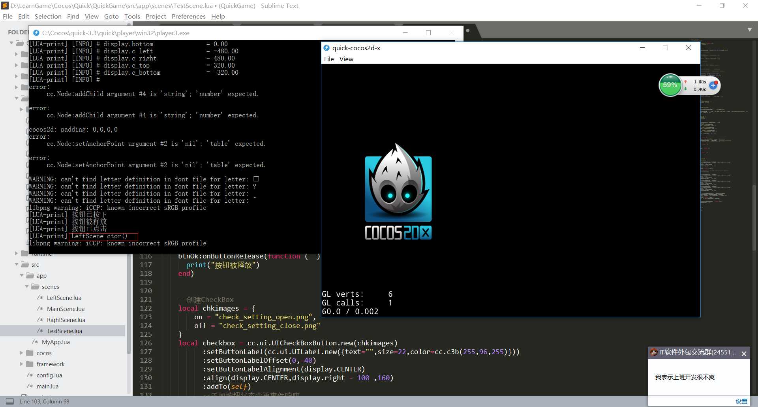Open LeftScene.lua in the sidebar
Image resolution: width=758 pixels, height=407 pixels.
pos(64,298)
